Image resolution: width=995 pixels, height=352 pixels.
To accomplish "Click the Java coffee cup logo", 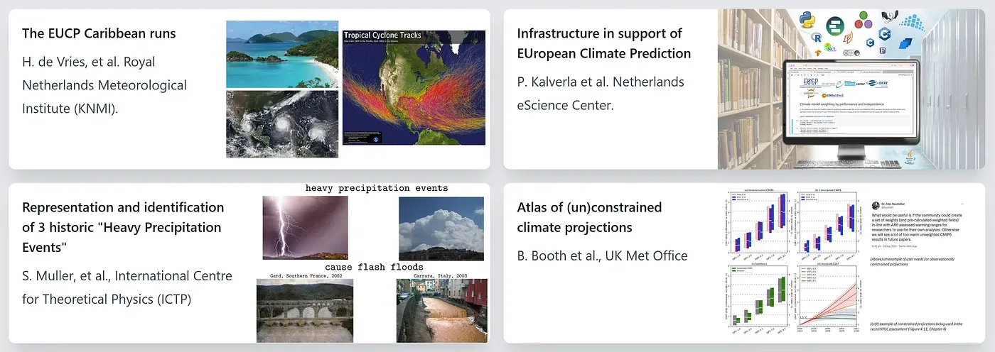I will 910,157.
